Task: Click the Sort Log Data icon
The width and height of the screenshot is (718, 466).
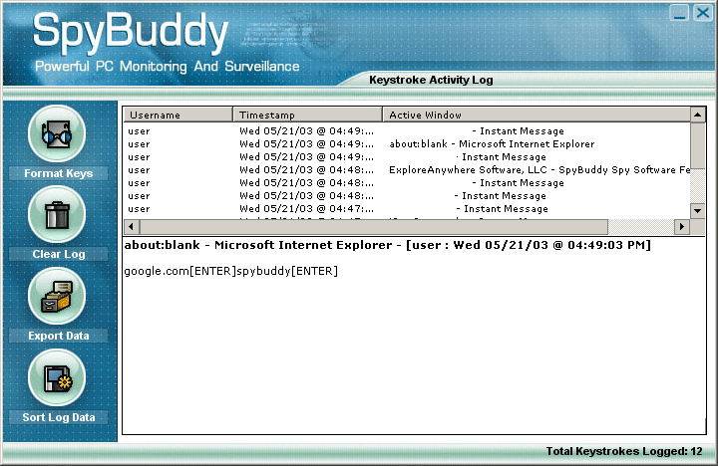Action: (x=58, y=378)
